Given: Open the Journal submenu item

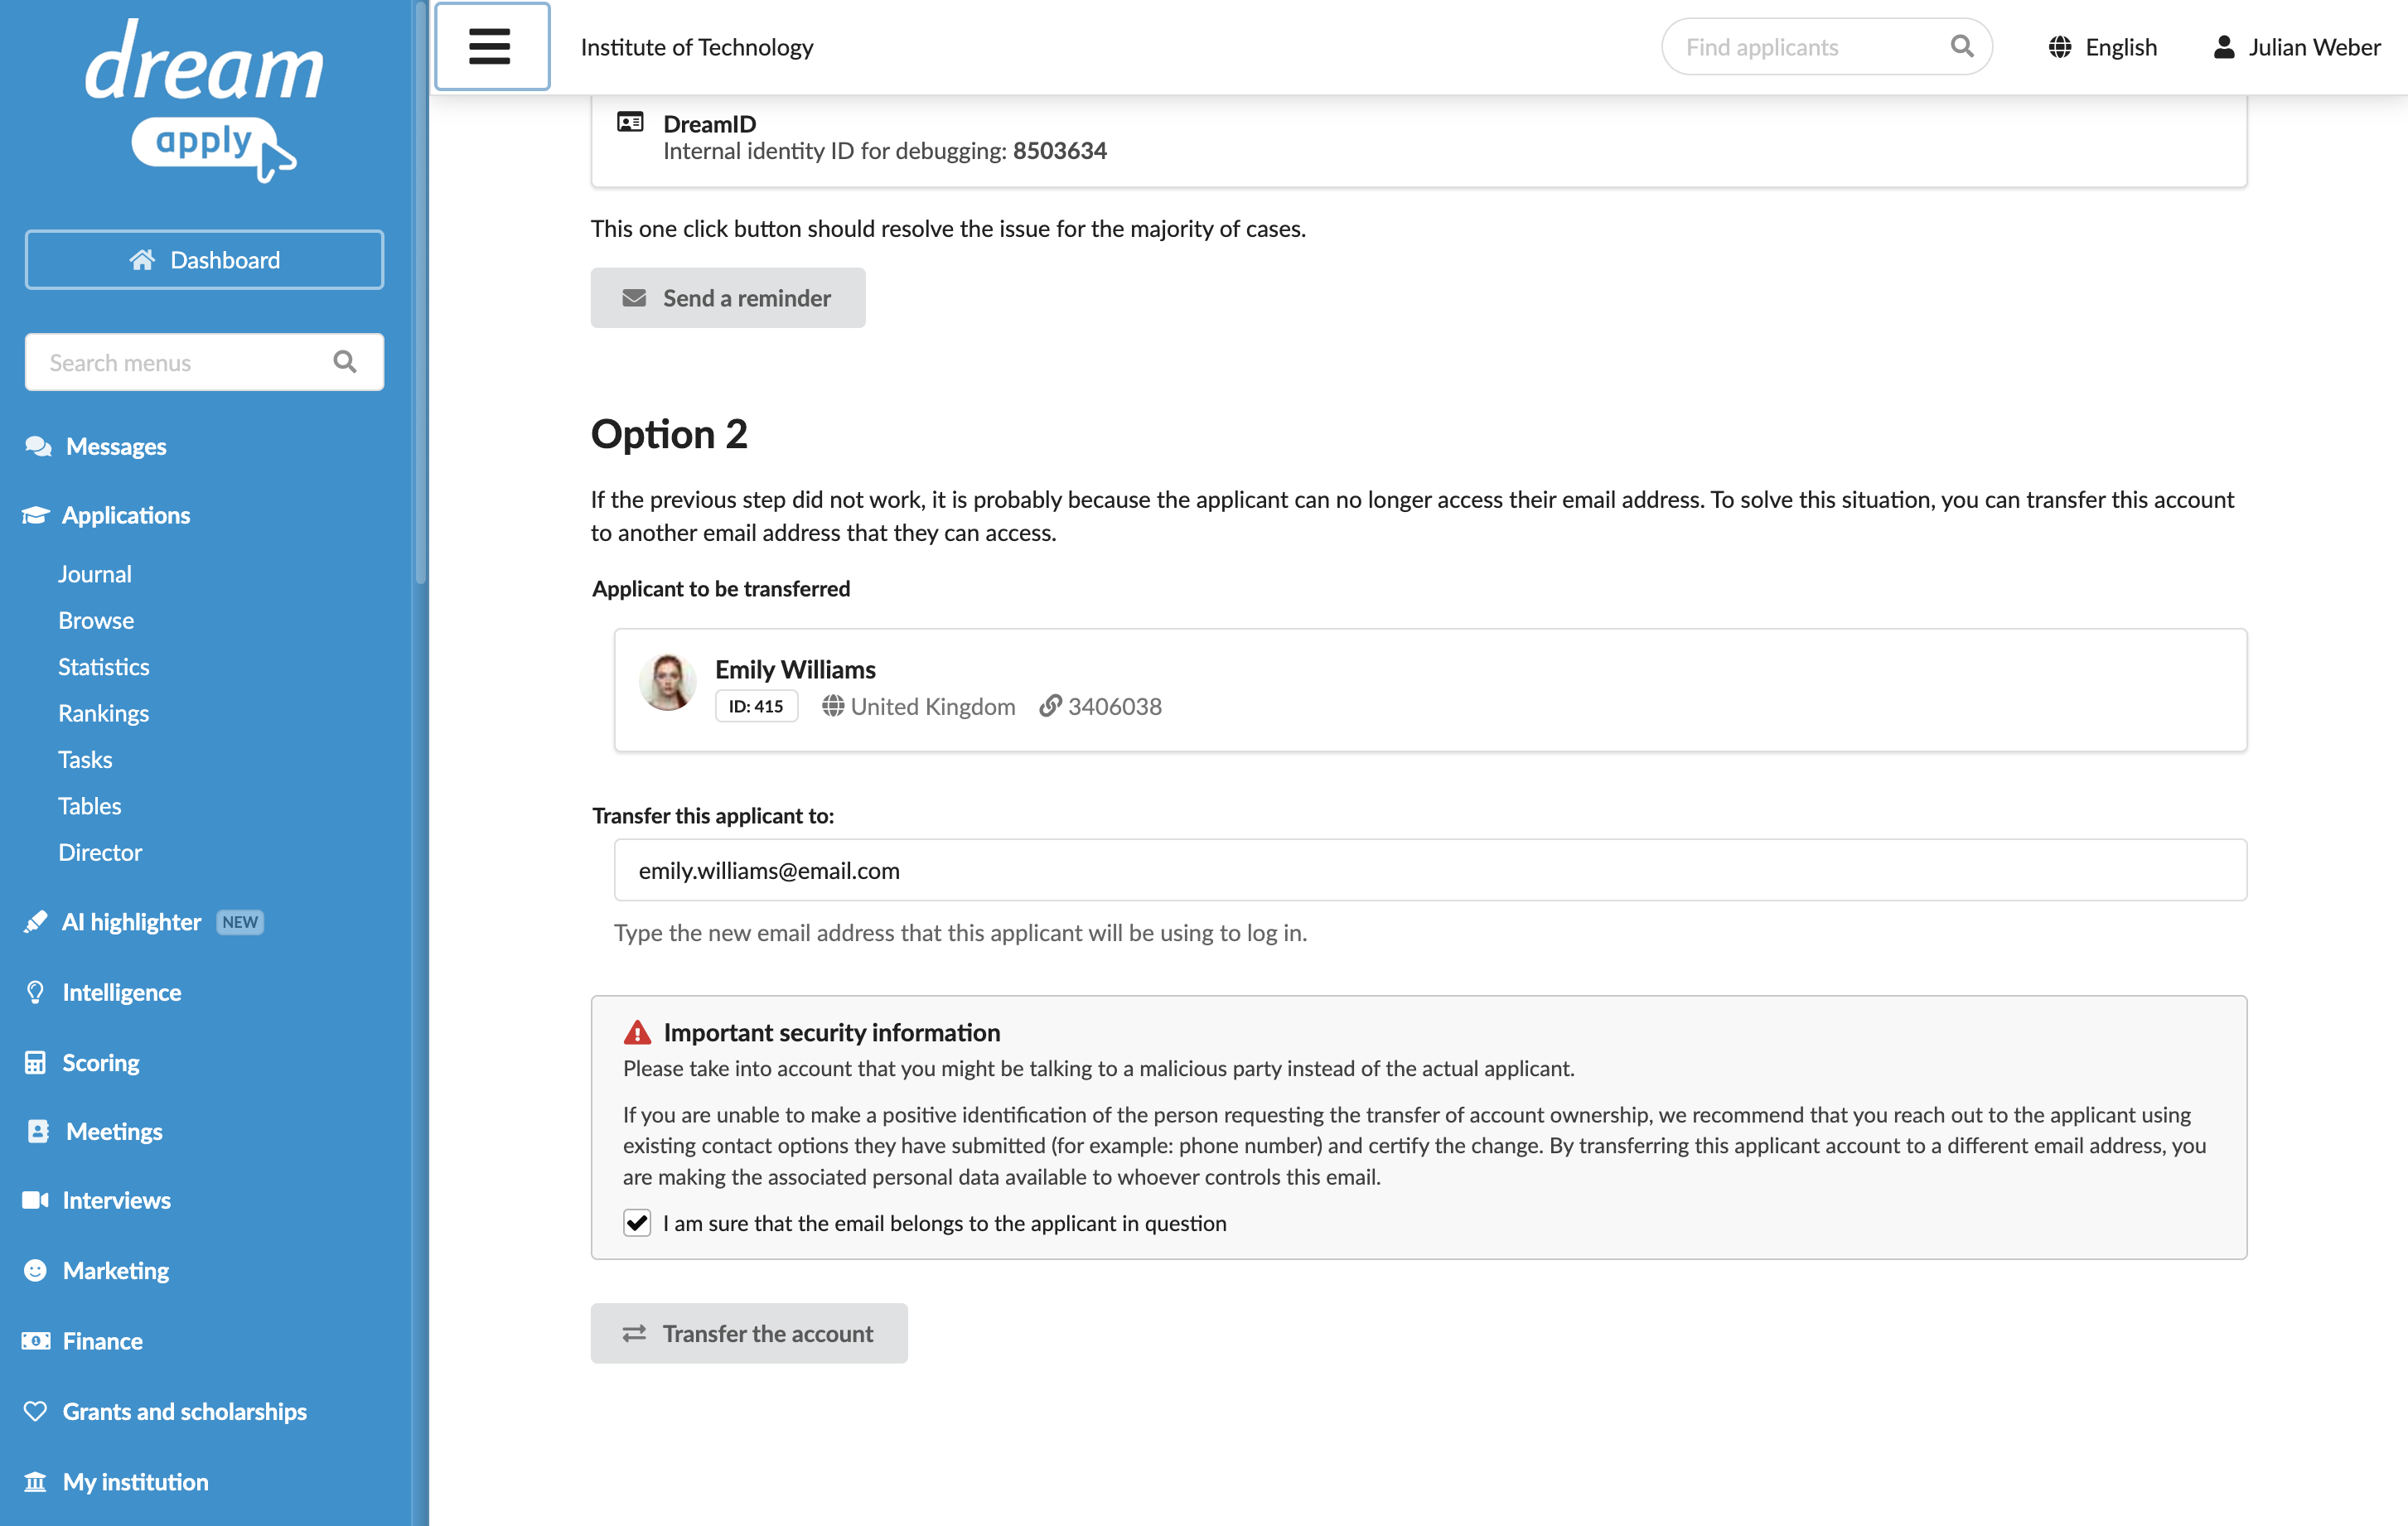Looking at the screenshot, I should 94,574.
